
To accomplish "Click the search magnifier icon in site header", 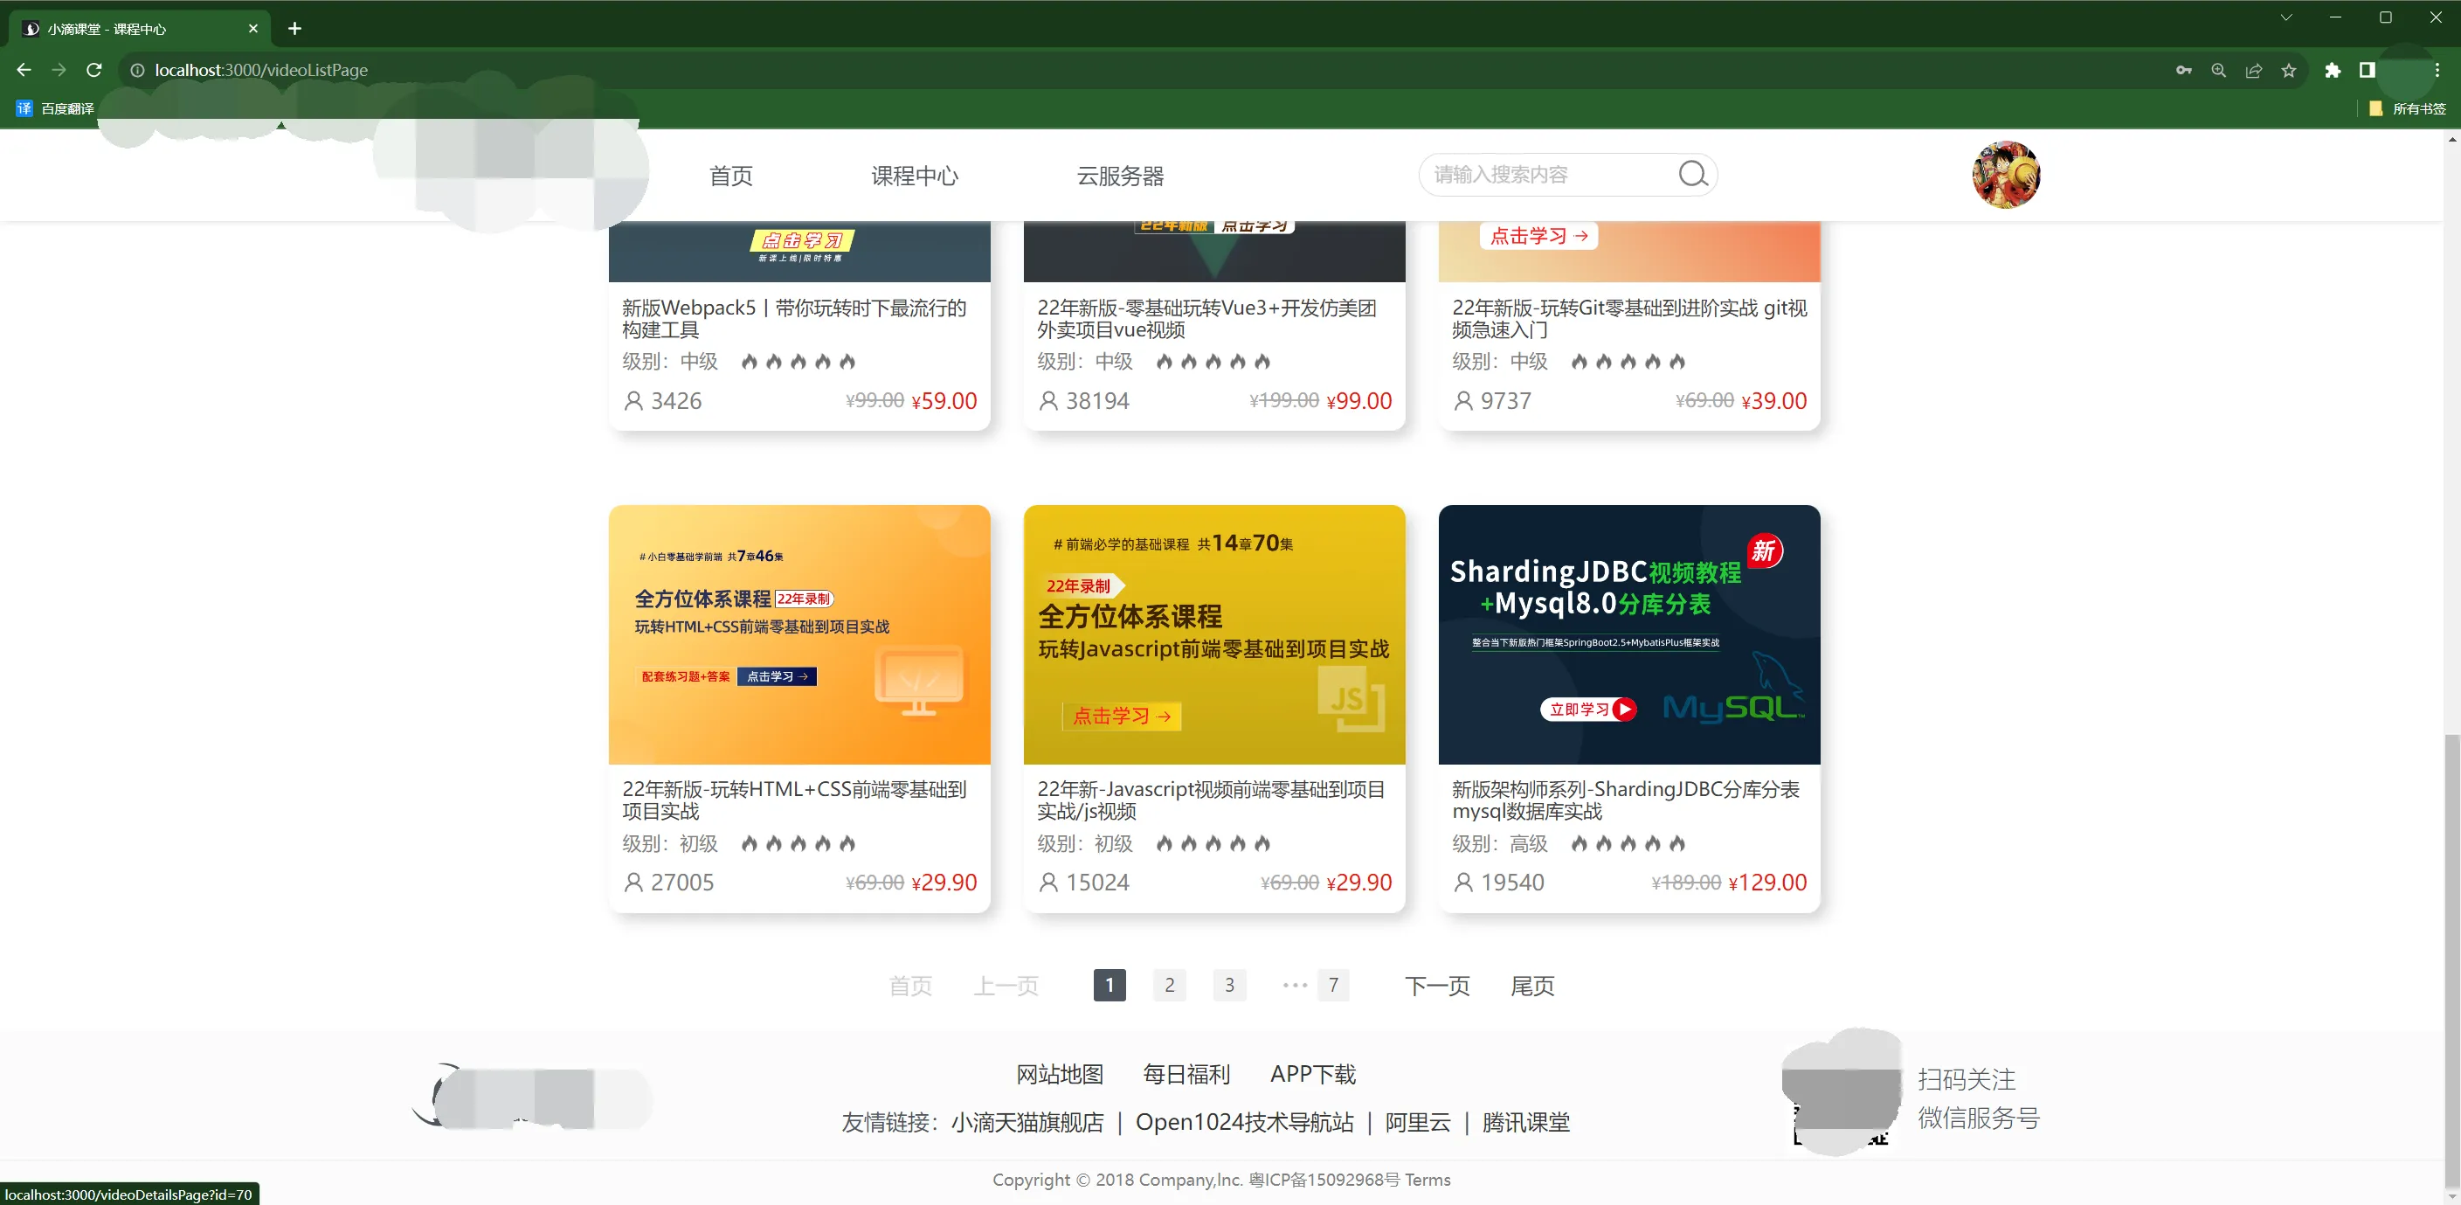I will 1693,174.
